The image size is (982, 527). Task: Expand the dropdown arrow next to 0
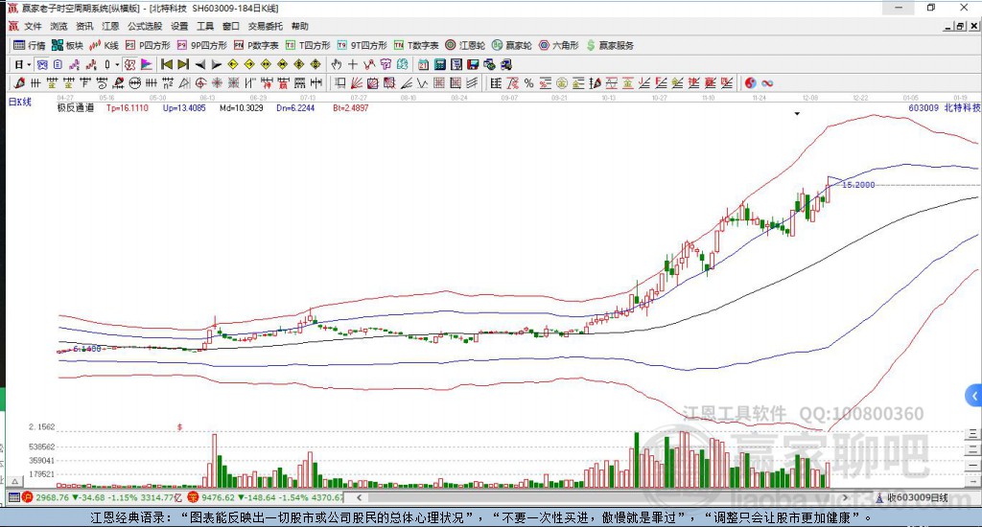[117, 64]
